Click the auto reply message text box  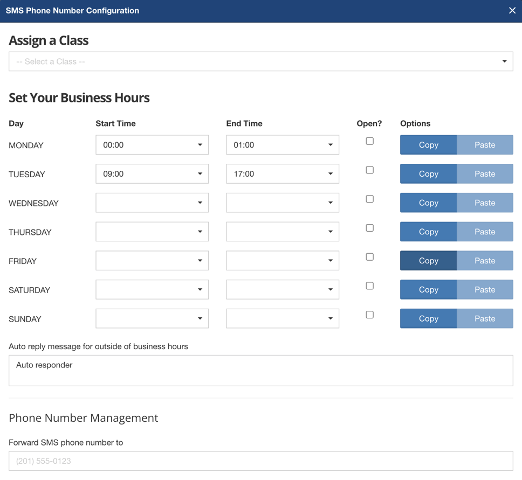[x=260, y=371]
